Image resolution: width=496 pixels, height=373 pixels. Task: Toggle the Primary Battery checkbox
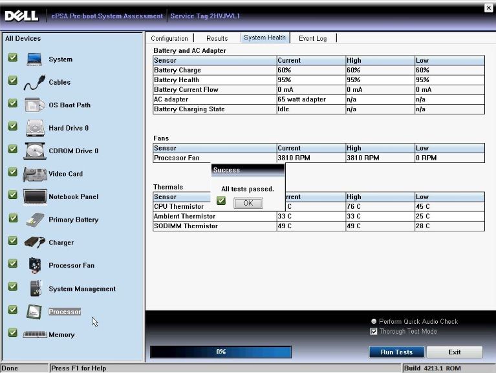pyautogui.click(x=13, y=218)
